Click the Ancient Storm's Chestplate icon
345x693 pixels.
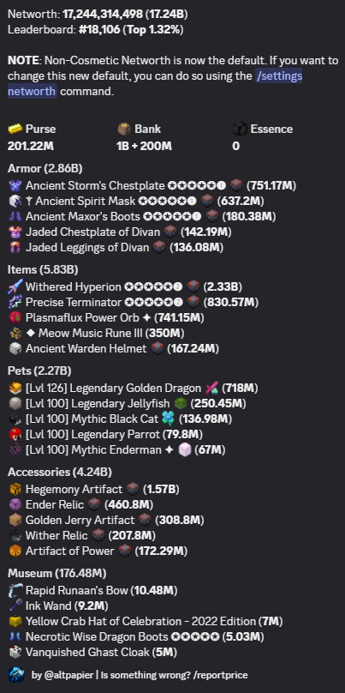[15, 185]
